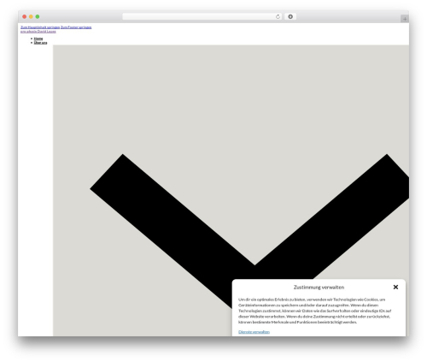
Task: Open the Dienste verwalten link
Action: [254, 332]
